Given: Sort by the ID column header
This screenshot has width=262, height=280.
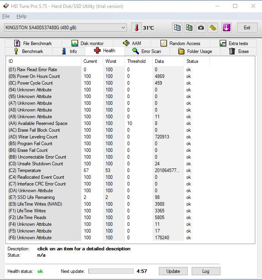Looking at the screenshot, I should (x=43, y=61).
